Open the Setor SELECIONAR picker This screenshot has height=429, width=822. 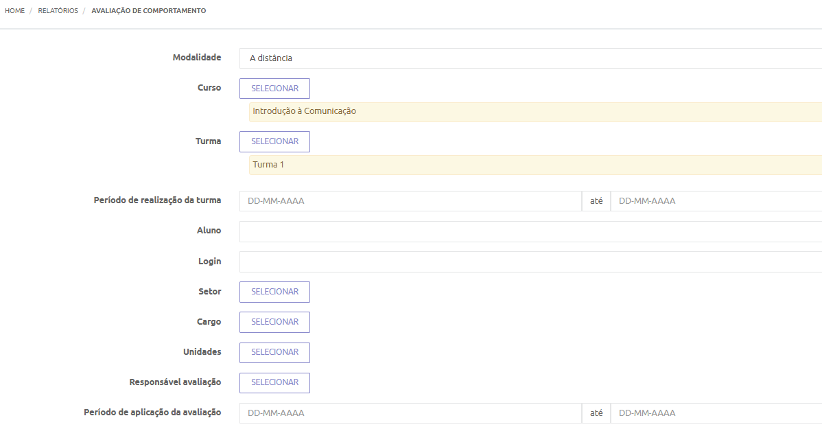coord(274,292)
